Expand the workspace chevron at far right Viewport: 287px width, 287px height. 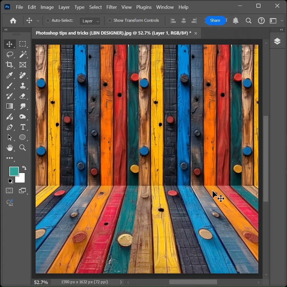(x=282, y=21)
